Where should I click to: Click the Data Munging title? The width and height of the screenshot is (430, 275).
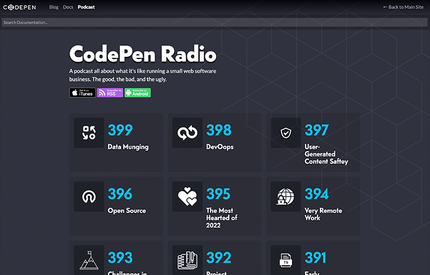pyautogui.click(x=128, y=147)
